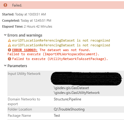Collapse the Parameters section
Viewport: 124px width, 120px height.
(x=5, y=66)
